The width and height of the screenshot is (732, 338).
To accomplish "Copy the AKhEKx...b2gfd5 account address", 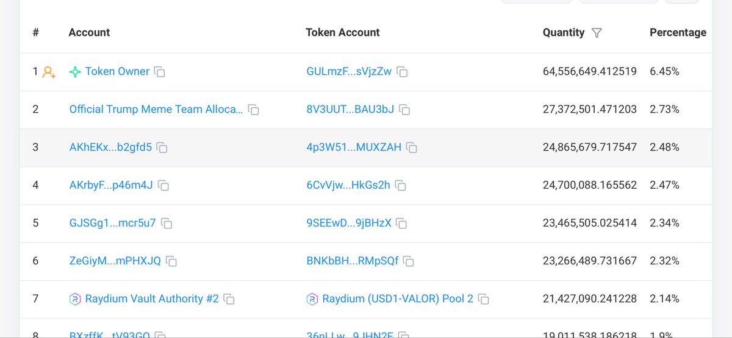I will 162,147.
